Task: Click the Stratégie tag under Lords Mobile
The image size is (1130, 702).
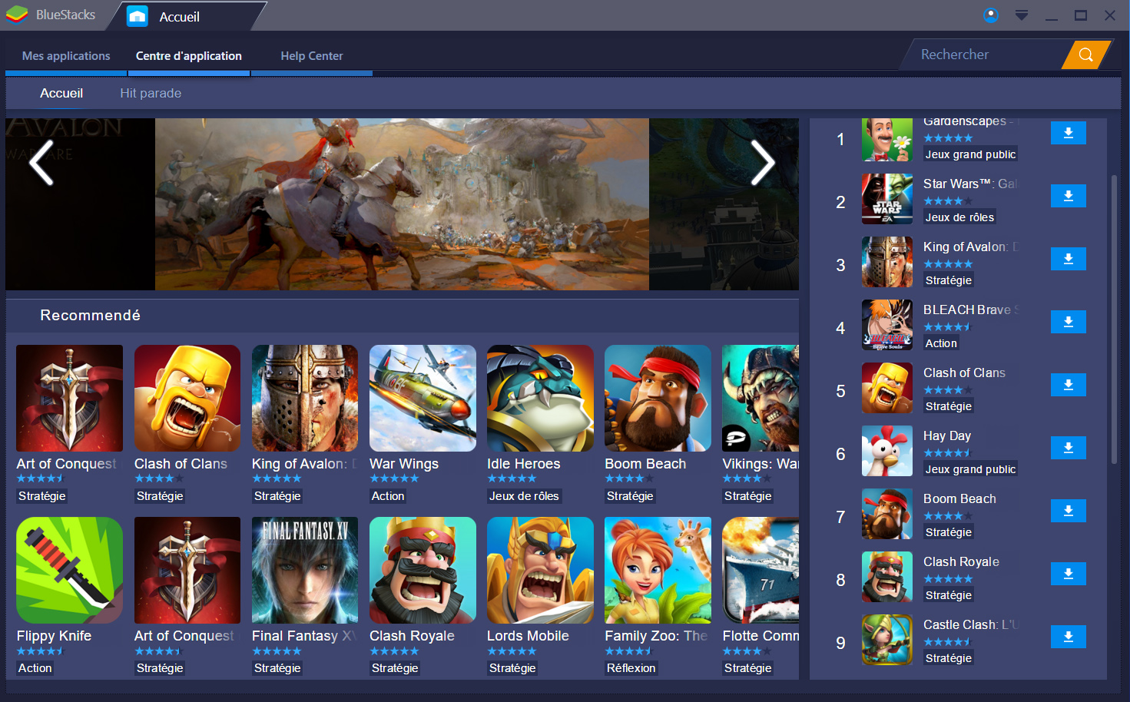Action: (512, 668)
